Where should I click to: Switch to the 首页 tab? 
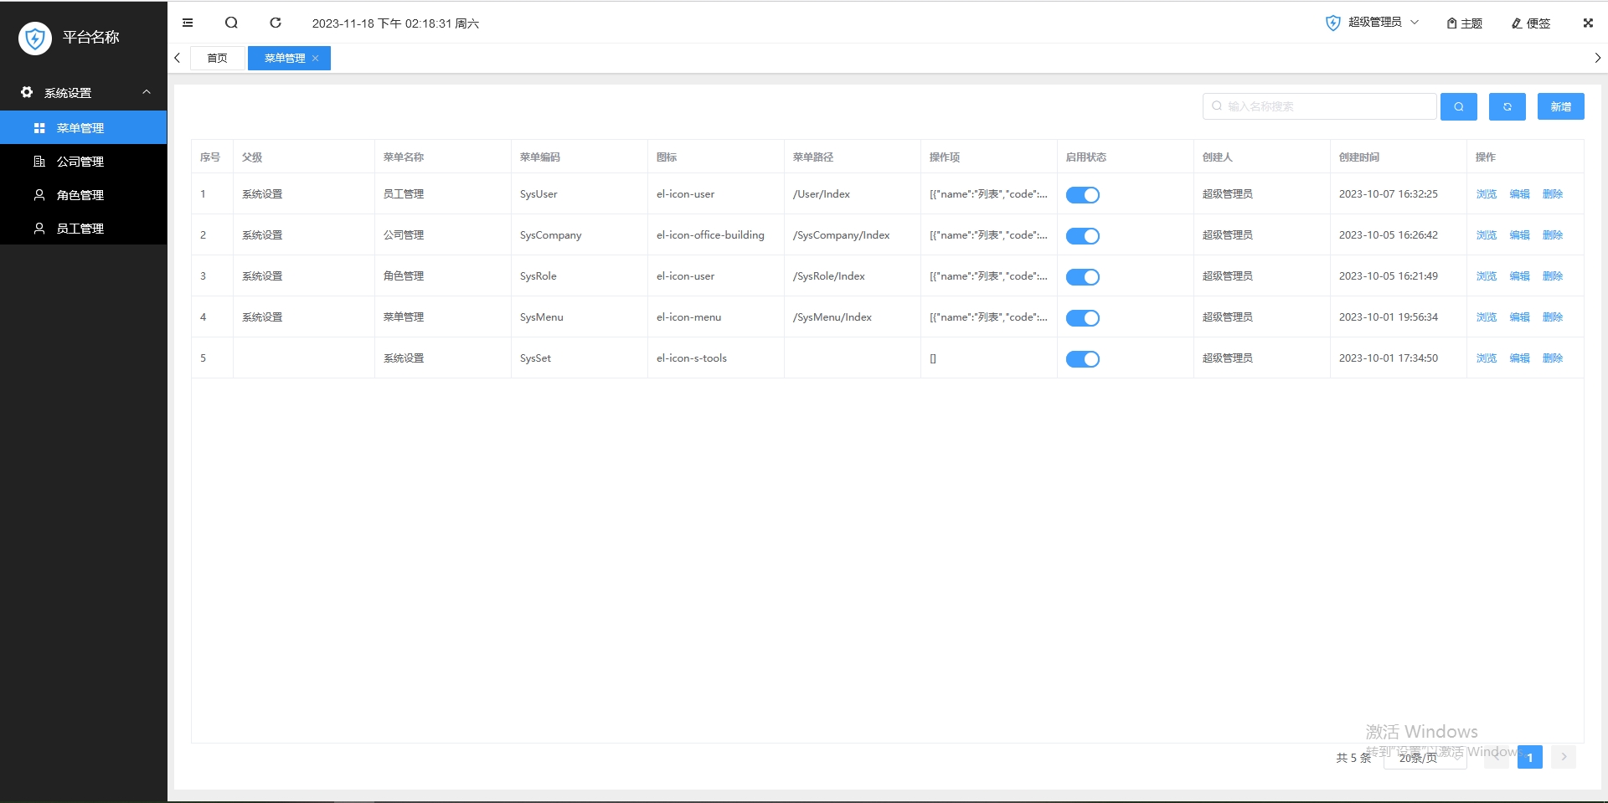tap(217, 58)
